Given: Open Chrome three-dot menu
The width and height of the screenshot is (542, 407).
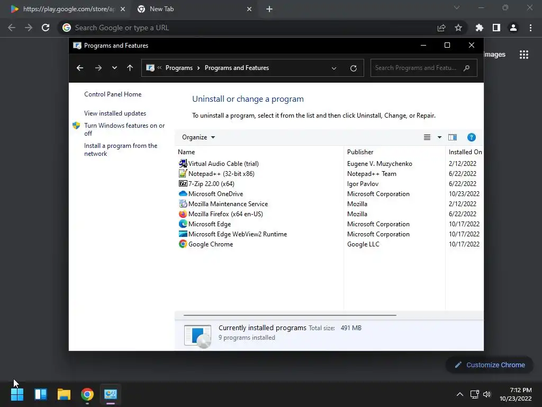Looking at the screenshot, I should pyautogui.click(x=530, y=28).
